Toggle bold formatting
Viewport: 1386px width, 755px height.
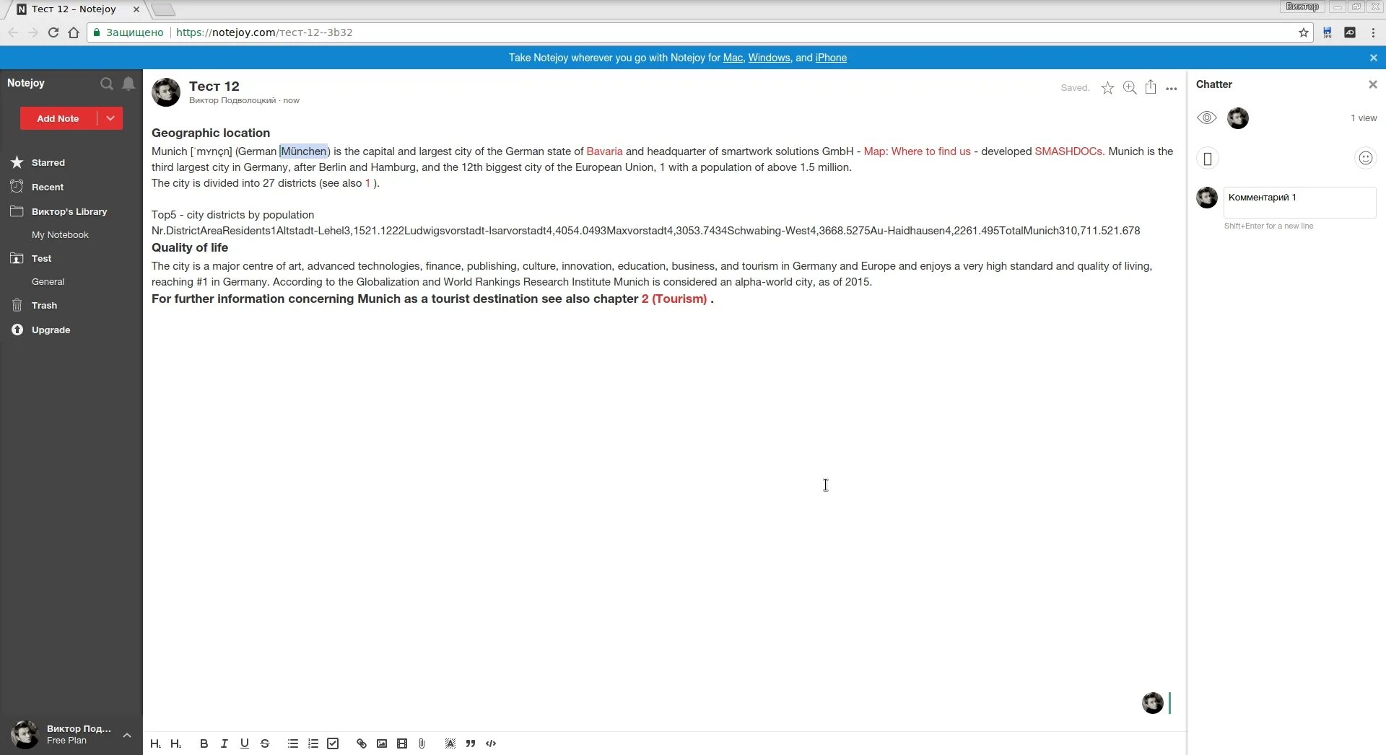[204, 743]
